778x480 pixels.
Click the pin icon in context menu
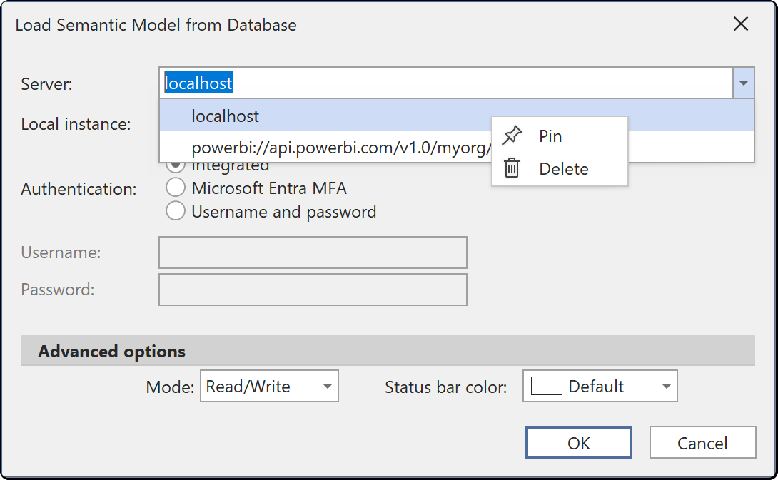tap(512, 136)
